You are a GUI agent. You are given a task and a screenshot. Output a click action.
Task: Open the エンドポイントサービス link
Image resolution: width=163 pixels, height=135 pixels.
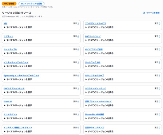point(95,23)
